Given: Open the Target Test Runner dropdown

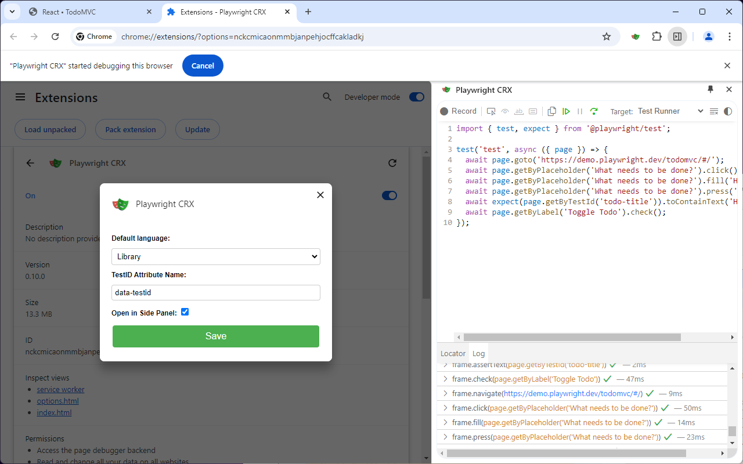Looking at the screenshot, I should (670, 111).
